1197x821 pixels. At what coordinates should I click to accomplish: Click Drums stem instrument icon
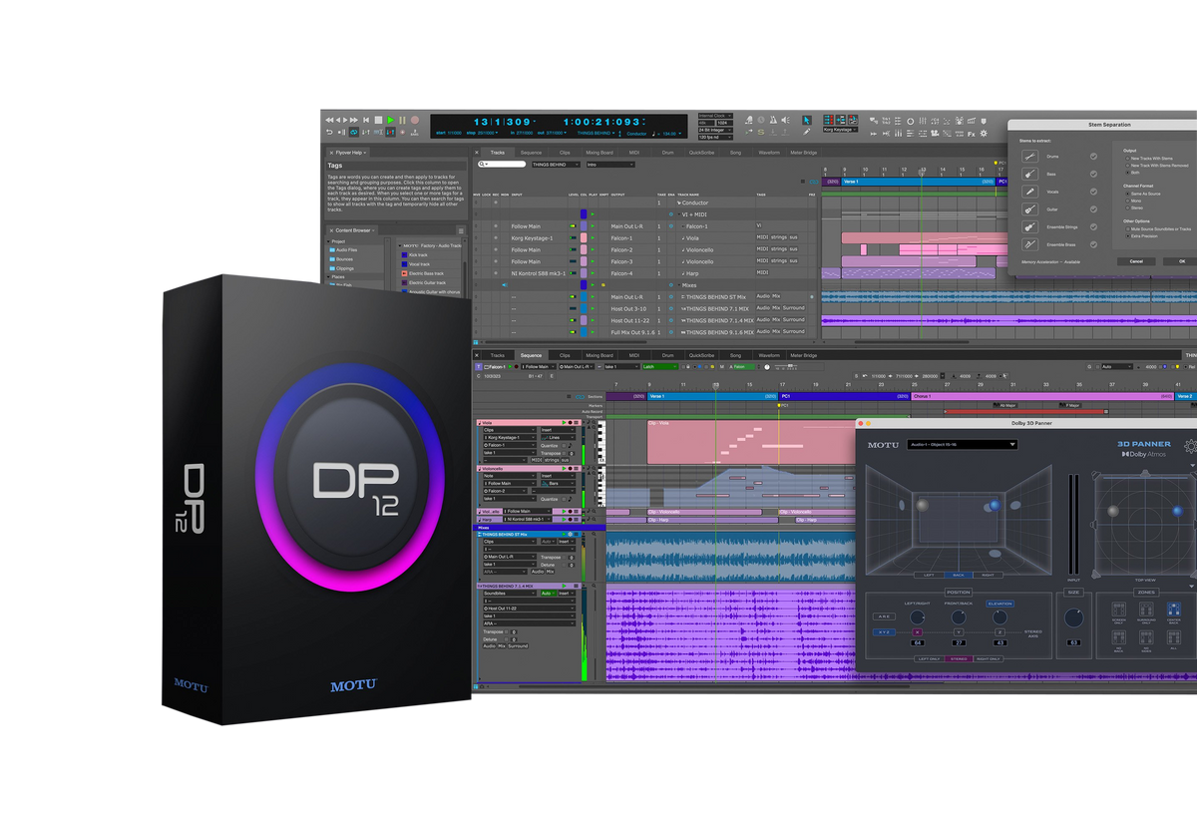click(1030, 157)
